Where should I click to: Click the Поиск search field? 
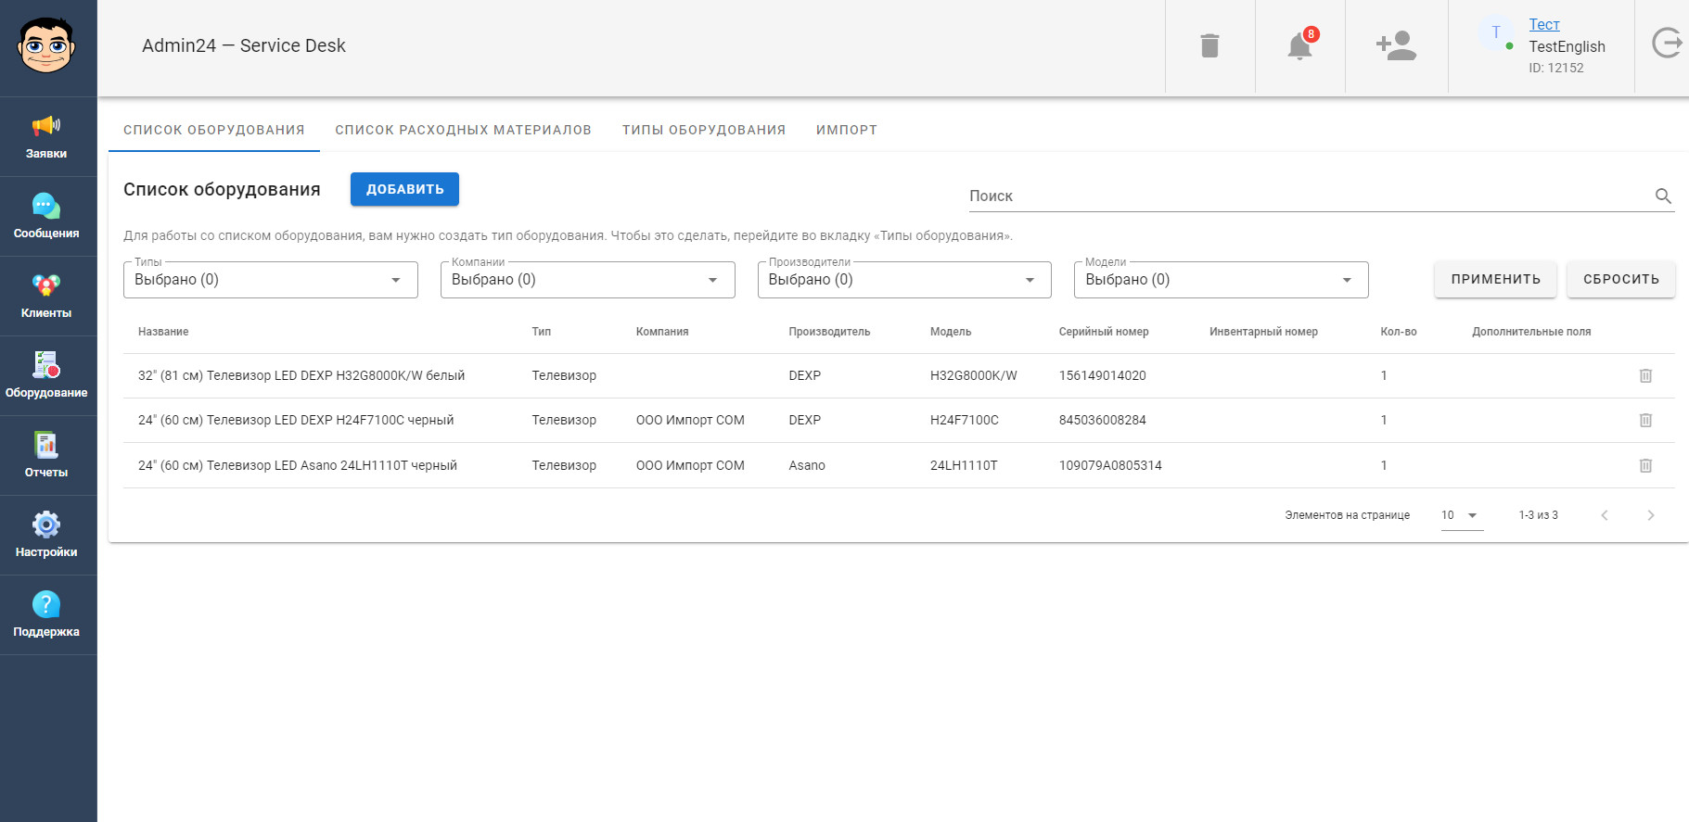[x=1308, y=196]
